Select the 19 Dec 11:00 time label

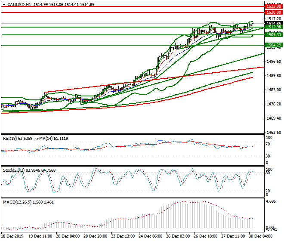coord(40,236)
